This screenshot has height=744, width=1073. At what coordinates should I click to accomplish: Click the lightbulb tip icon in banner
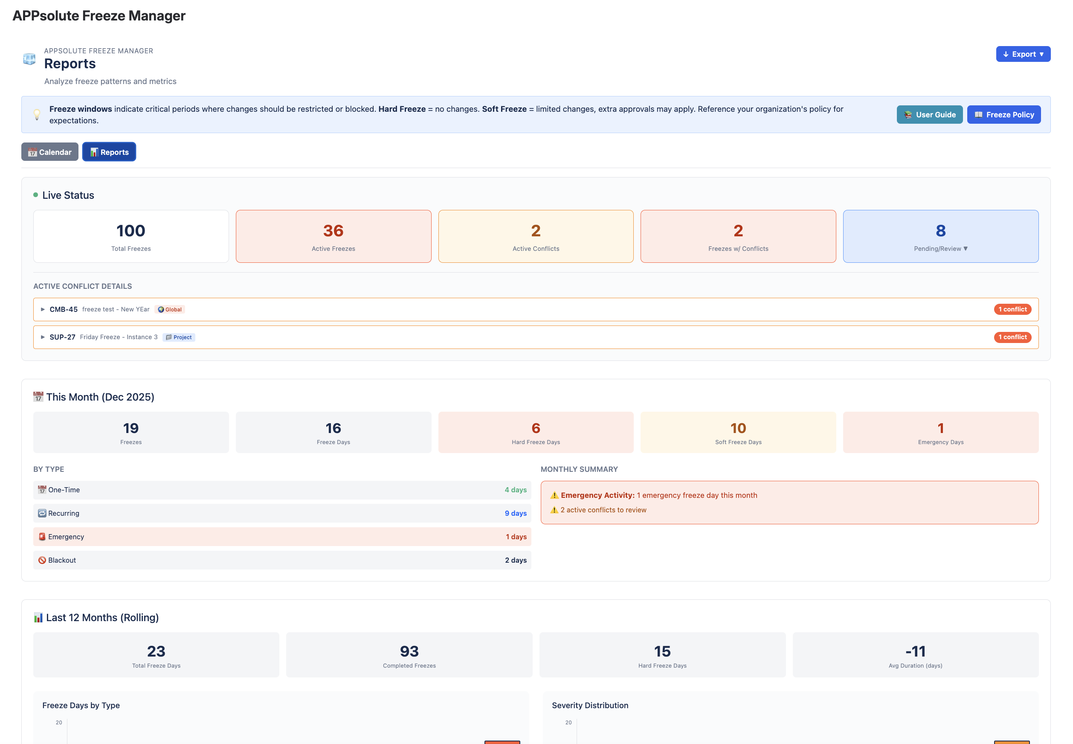(x=37, y=115)
